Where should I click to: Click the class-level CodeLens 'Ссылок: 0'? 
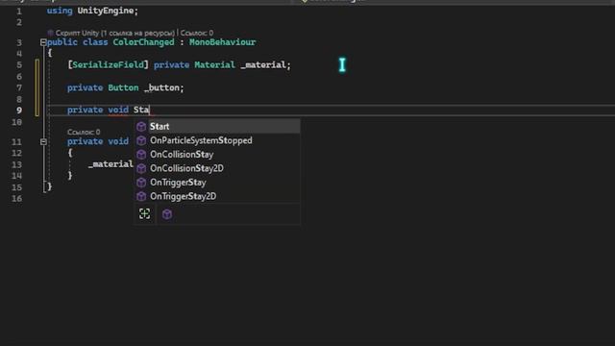point(197,33)
